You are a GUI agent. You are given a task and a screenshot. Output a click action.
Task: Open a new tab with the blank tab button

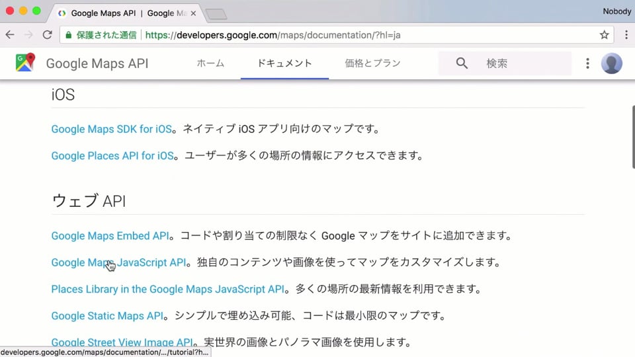pyautogui.click(x=216, y=14)
